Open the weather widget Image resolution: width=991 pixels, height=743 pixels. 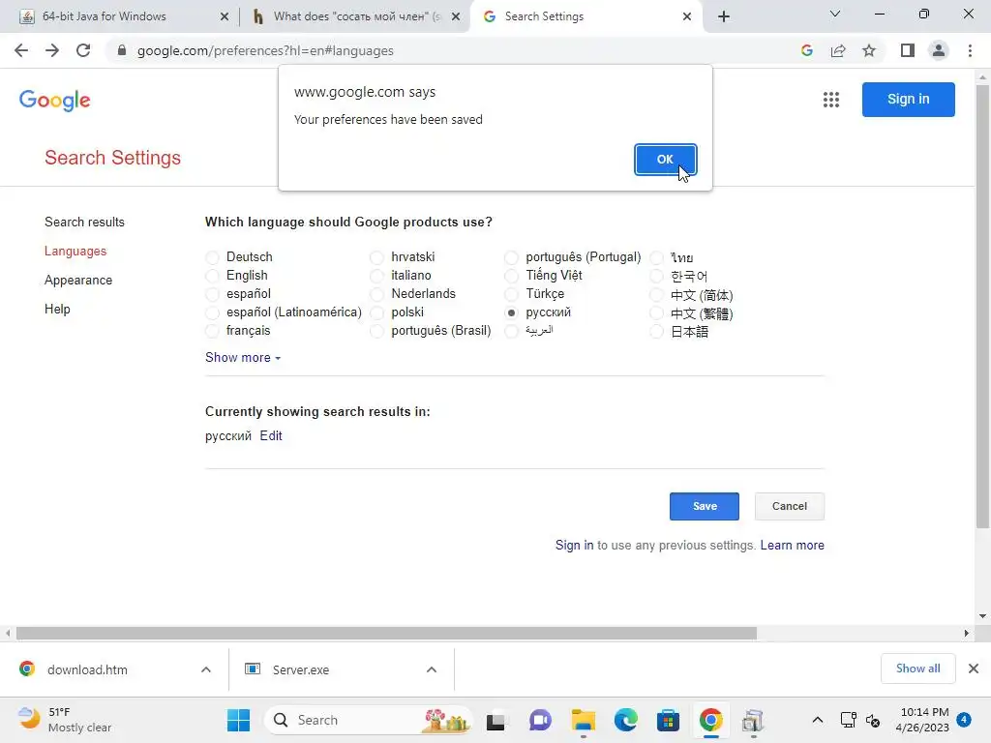[65, 720]
